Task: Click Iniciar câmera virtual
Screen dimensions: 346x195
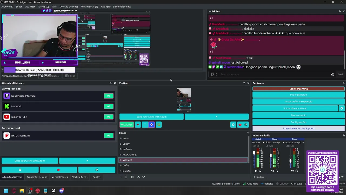Action: coord(295,108)
